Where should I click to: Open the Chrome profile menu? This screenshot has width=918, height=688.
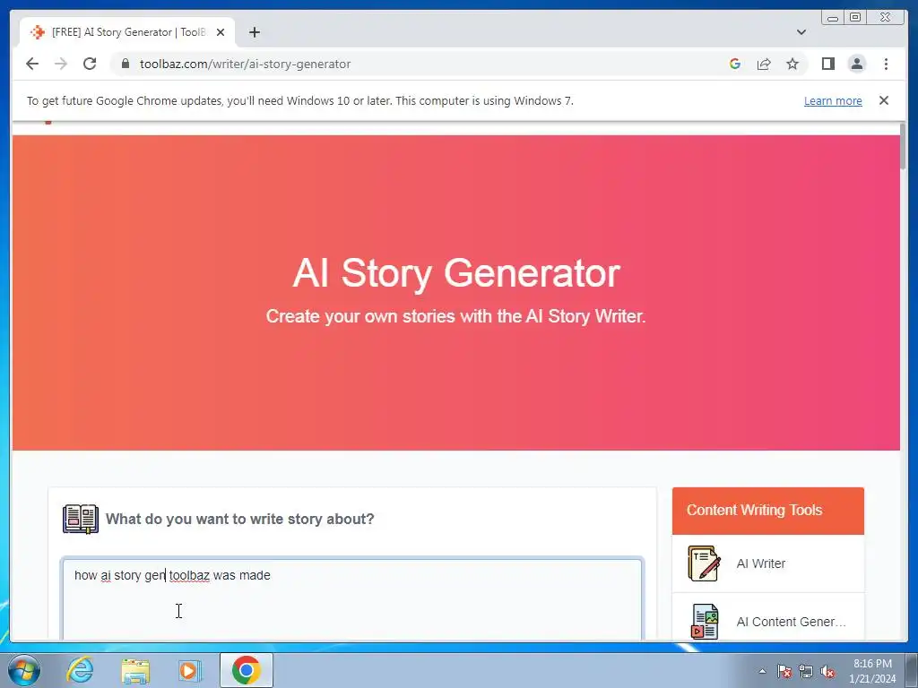tap(856, 64)
